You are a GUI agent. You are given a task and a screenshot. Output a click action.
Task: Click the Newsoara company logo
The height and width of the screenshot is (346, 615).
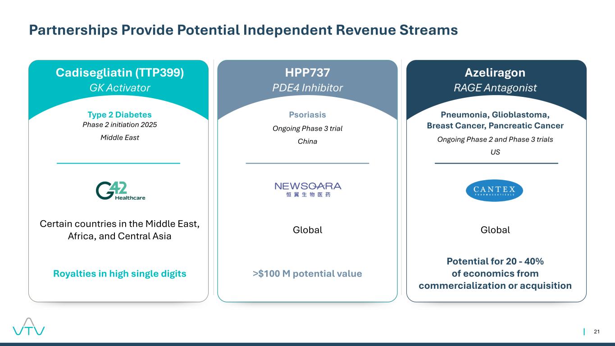[308, 190]
